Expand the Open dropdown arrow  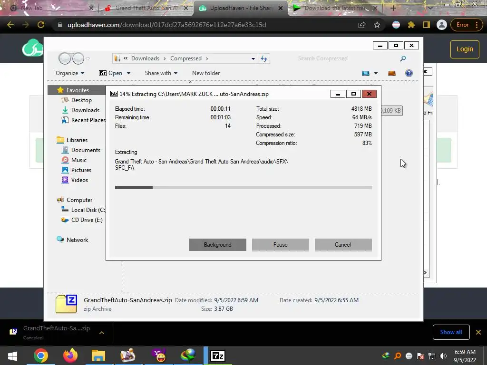(x=128, y=74)
